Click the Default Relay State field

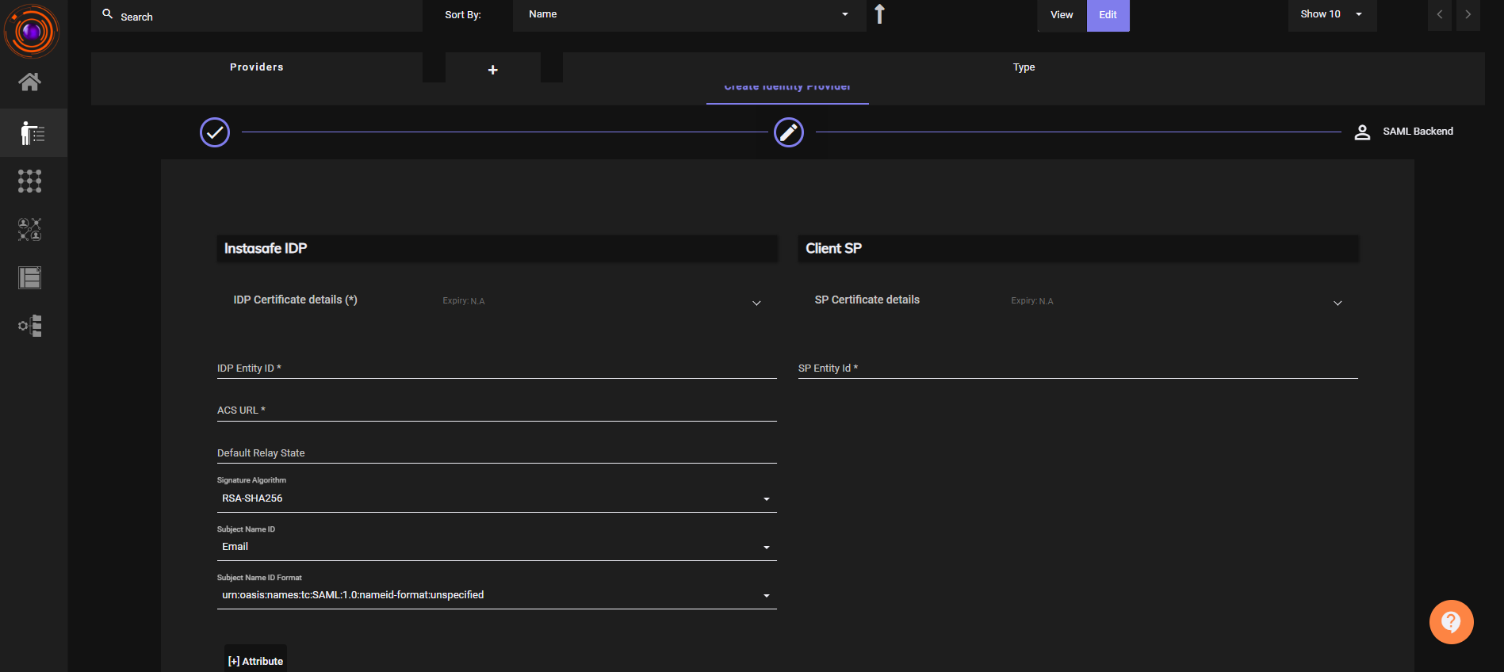tap(497, 453)
